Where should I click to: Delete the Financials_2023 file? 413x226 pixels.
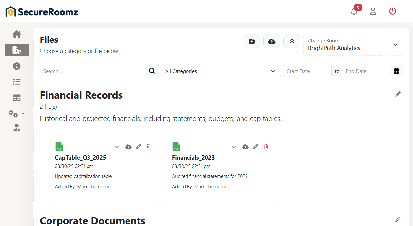[266, 147]
